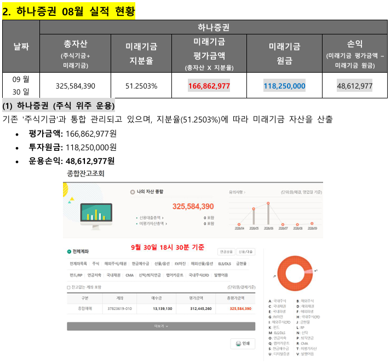Select the 전계좌목록 tab
The image size is (391, 364).
[78, 263]
